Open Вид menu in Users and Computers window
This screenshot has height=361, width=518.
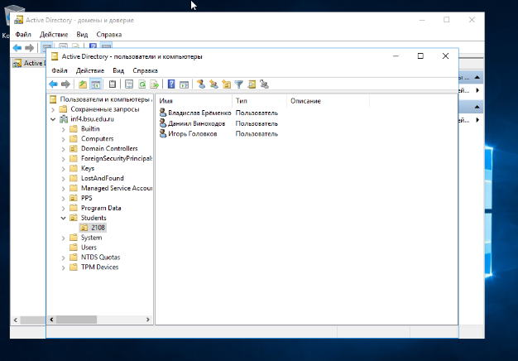[118, 70]
